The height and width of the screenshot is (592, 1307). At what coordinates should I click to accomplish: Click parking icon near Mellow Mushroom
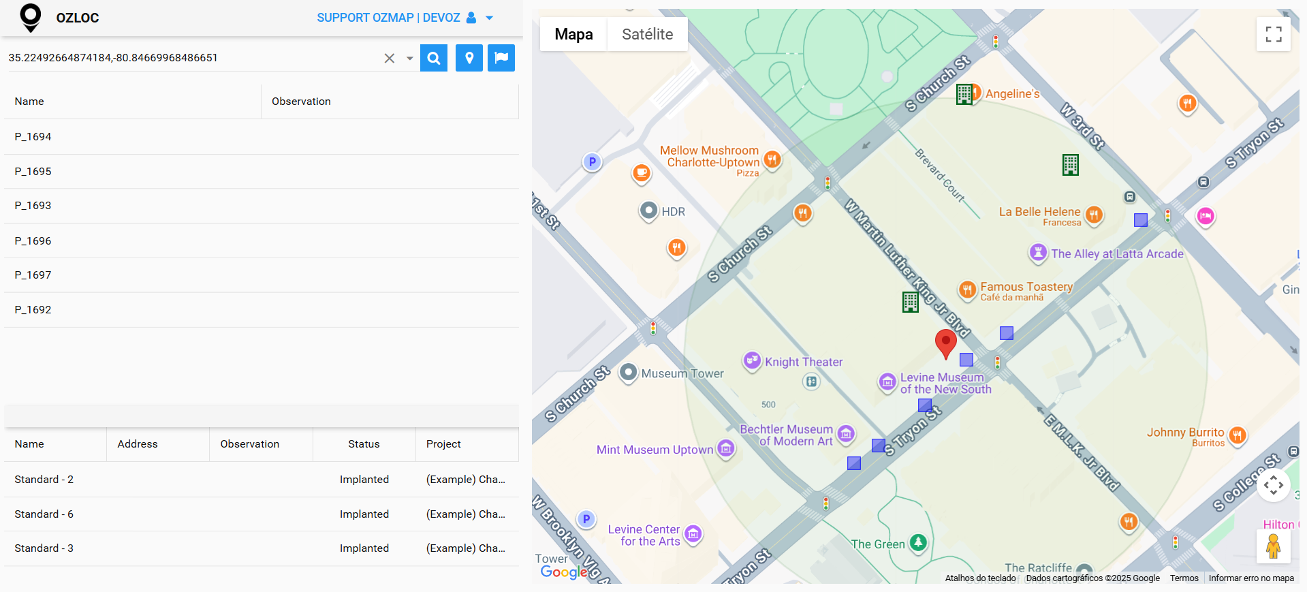[x=592, y=162]
